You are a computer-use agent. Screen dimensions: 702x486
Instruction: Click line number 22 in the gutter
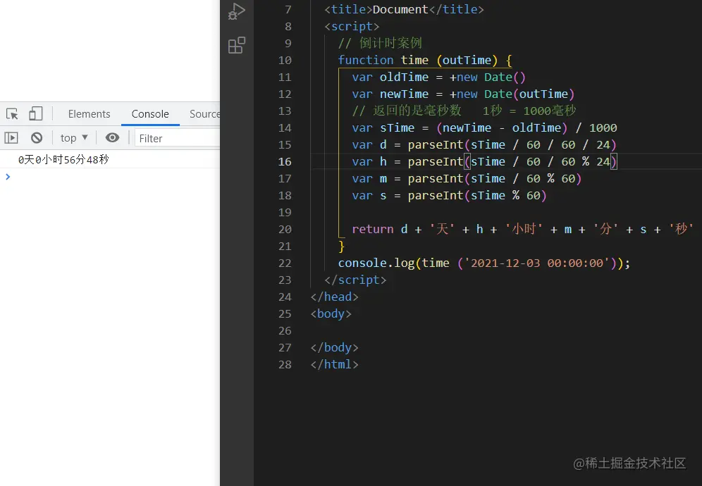click(x=285, y=263)
